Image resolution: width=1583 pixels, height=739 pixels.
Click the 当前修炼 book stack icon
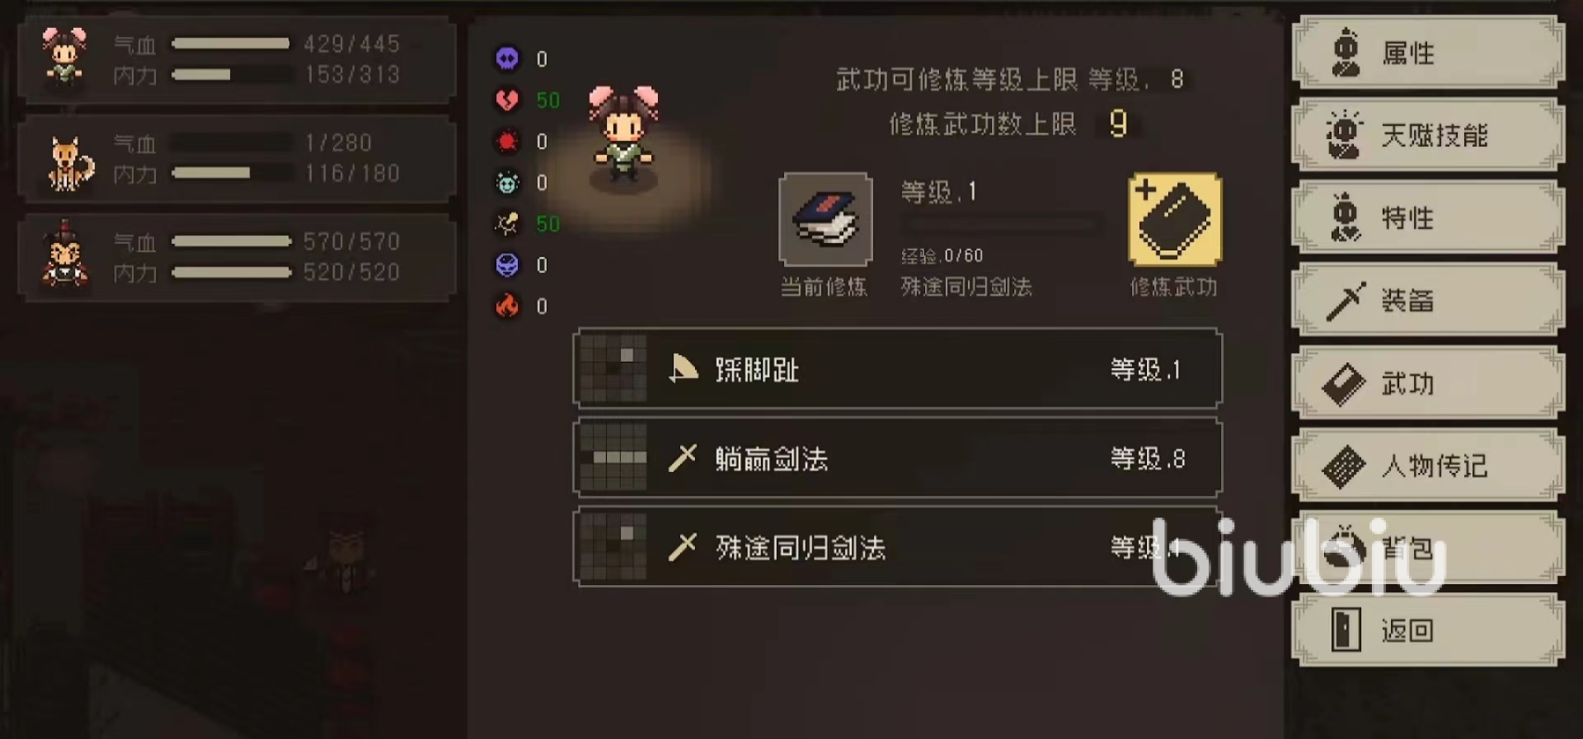(x=825, y=219)
